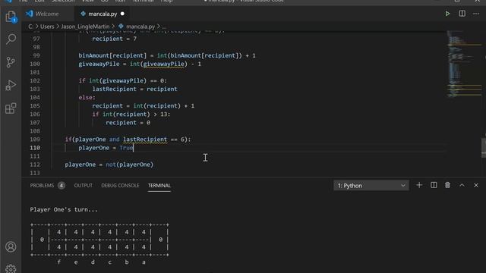Screen dimensions: 486x273
Task: Click unsaved dot on mancala.py tab
Action: [x=122, y=14]
